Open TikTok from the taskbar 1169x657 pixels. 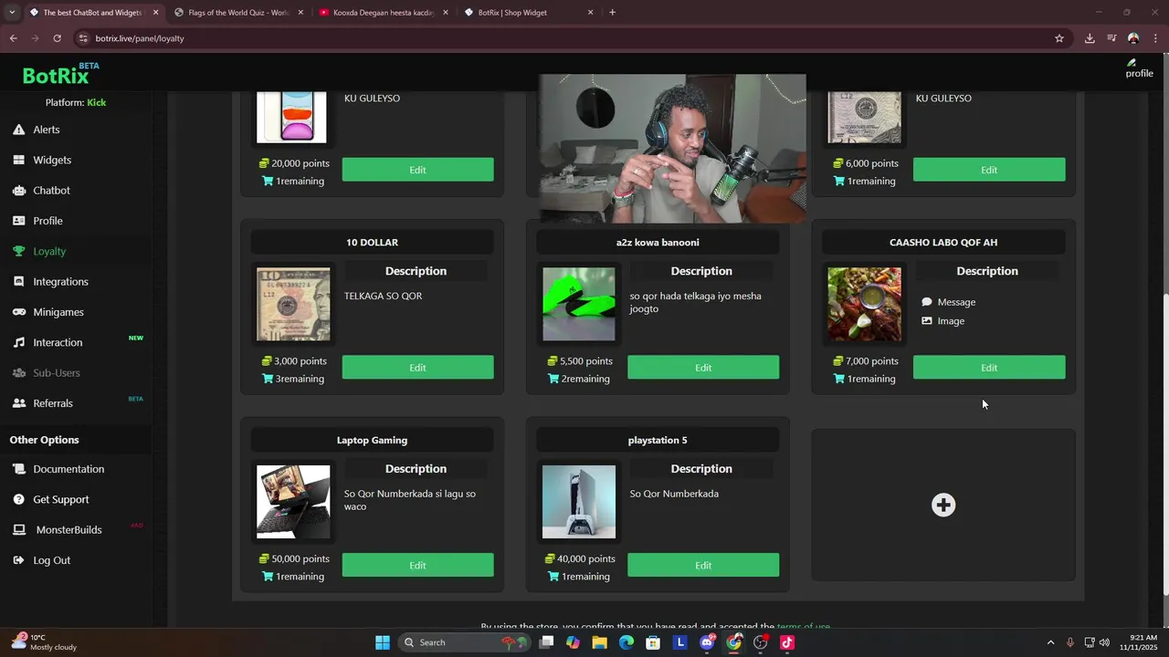tap(787, 642)
